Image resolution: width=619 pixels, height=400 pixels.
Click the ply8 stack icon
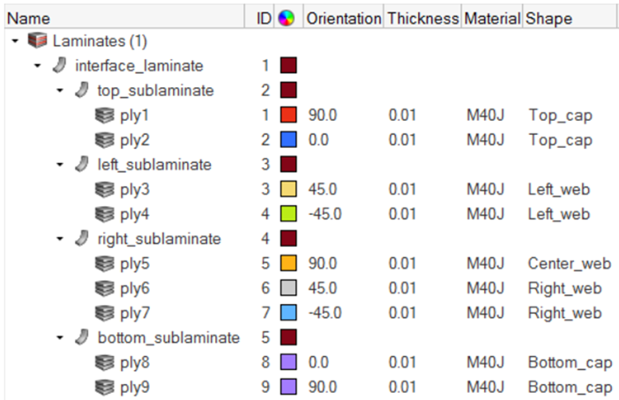105,362
